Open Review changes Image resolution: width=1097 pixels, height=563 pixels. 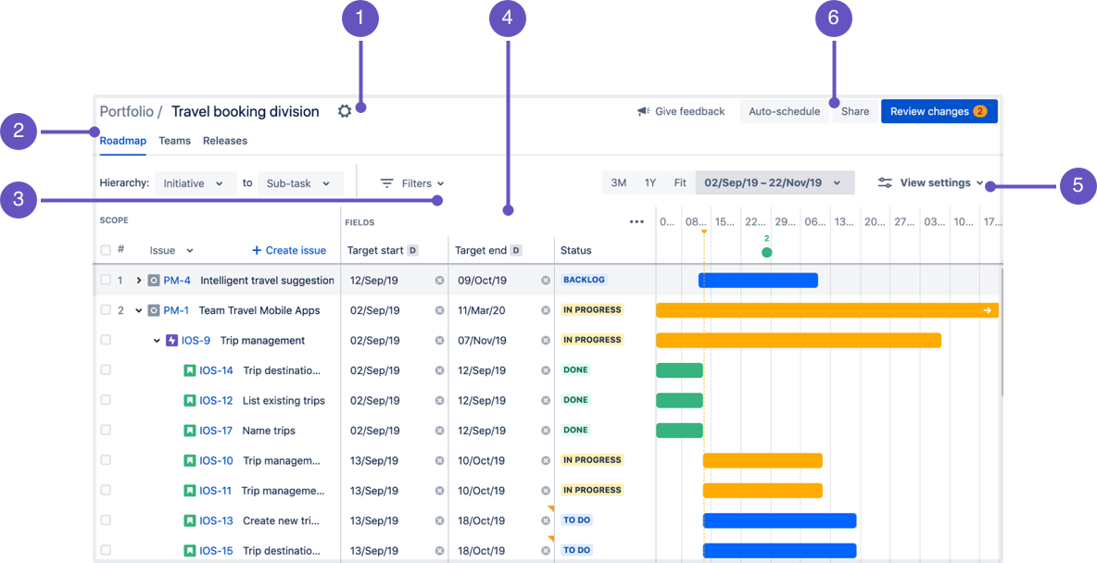pyautogui.click(x=939, y=111)
